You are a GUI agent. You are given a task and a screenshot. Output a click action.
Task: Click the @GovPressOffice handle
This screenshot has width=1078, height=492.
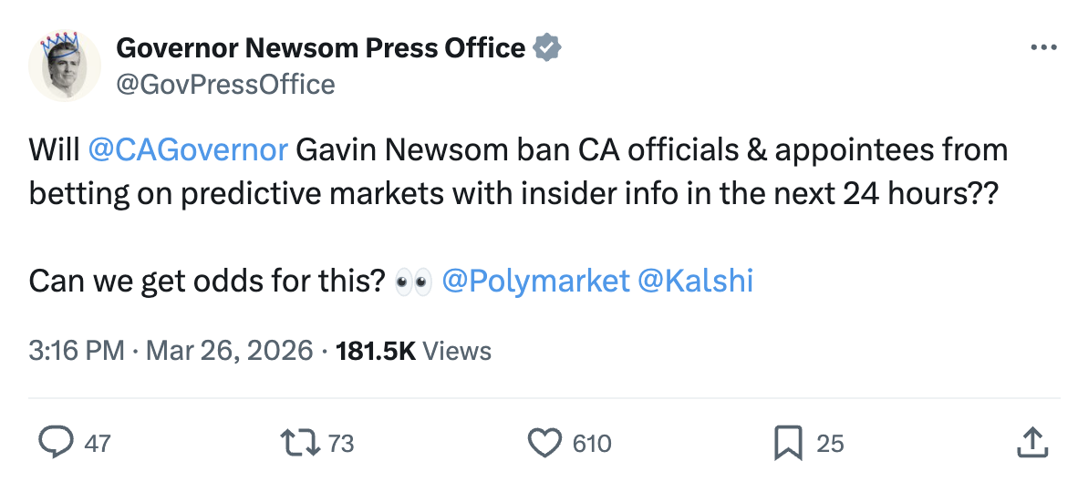[225, 85]
